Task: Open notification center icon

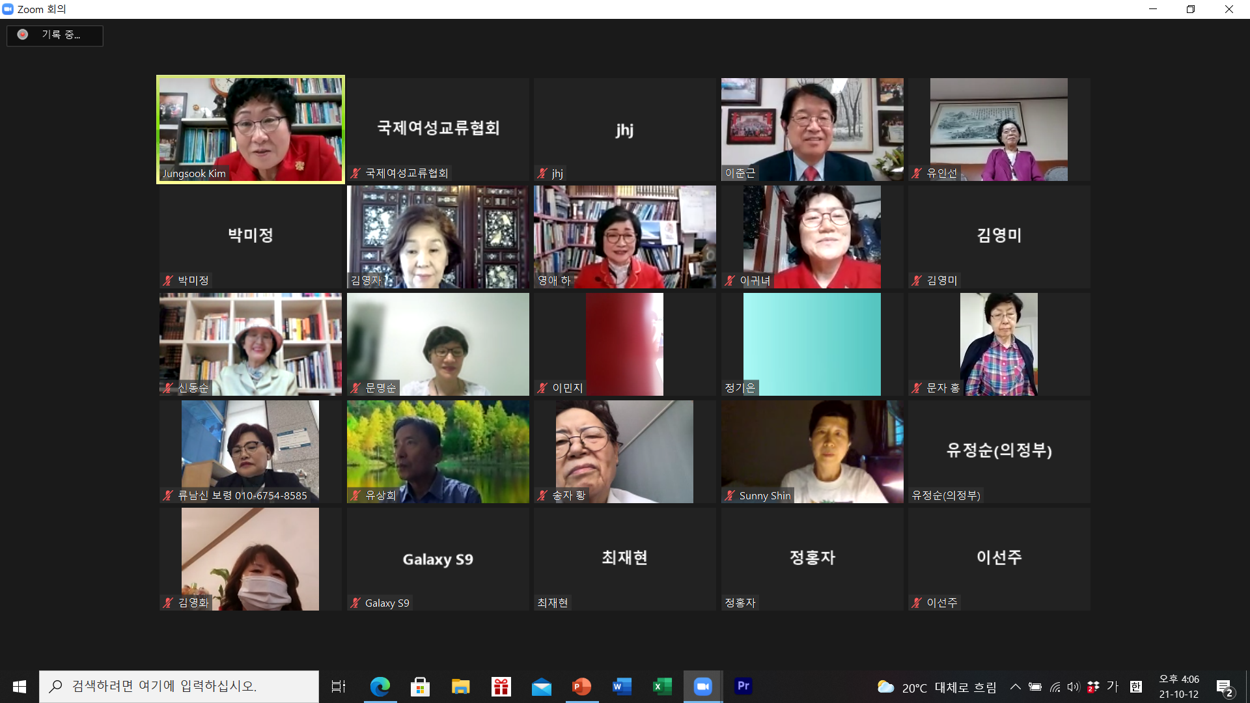Action: coord(1224,687)
